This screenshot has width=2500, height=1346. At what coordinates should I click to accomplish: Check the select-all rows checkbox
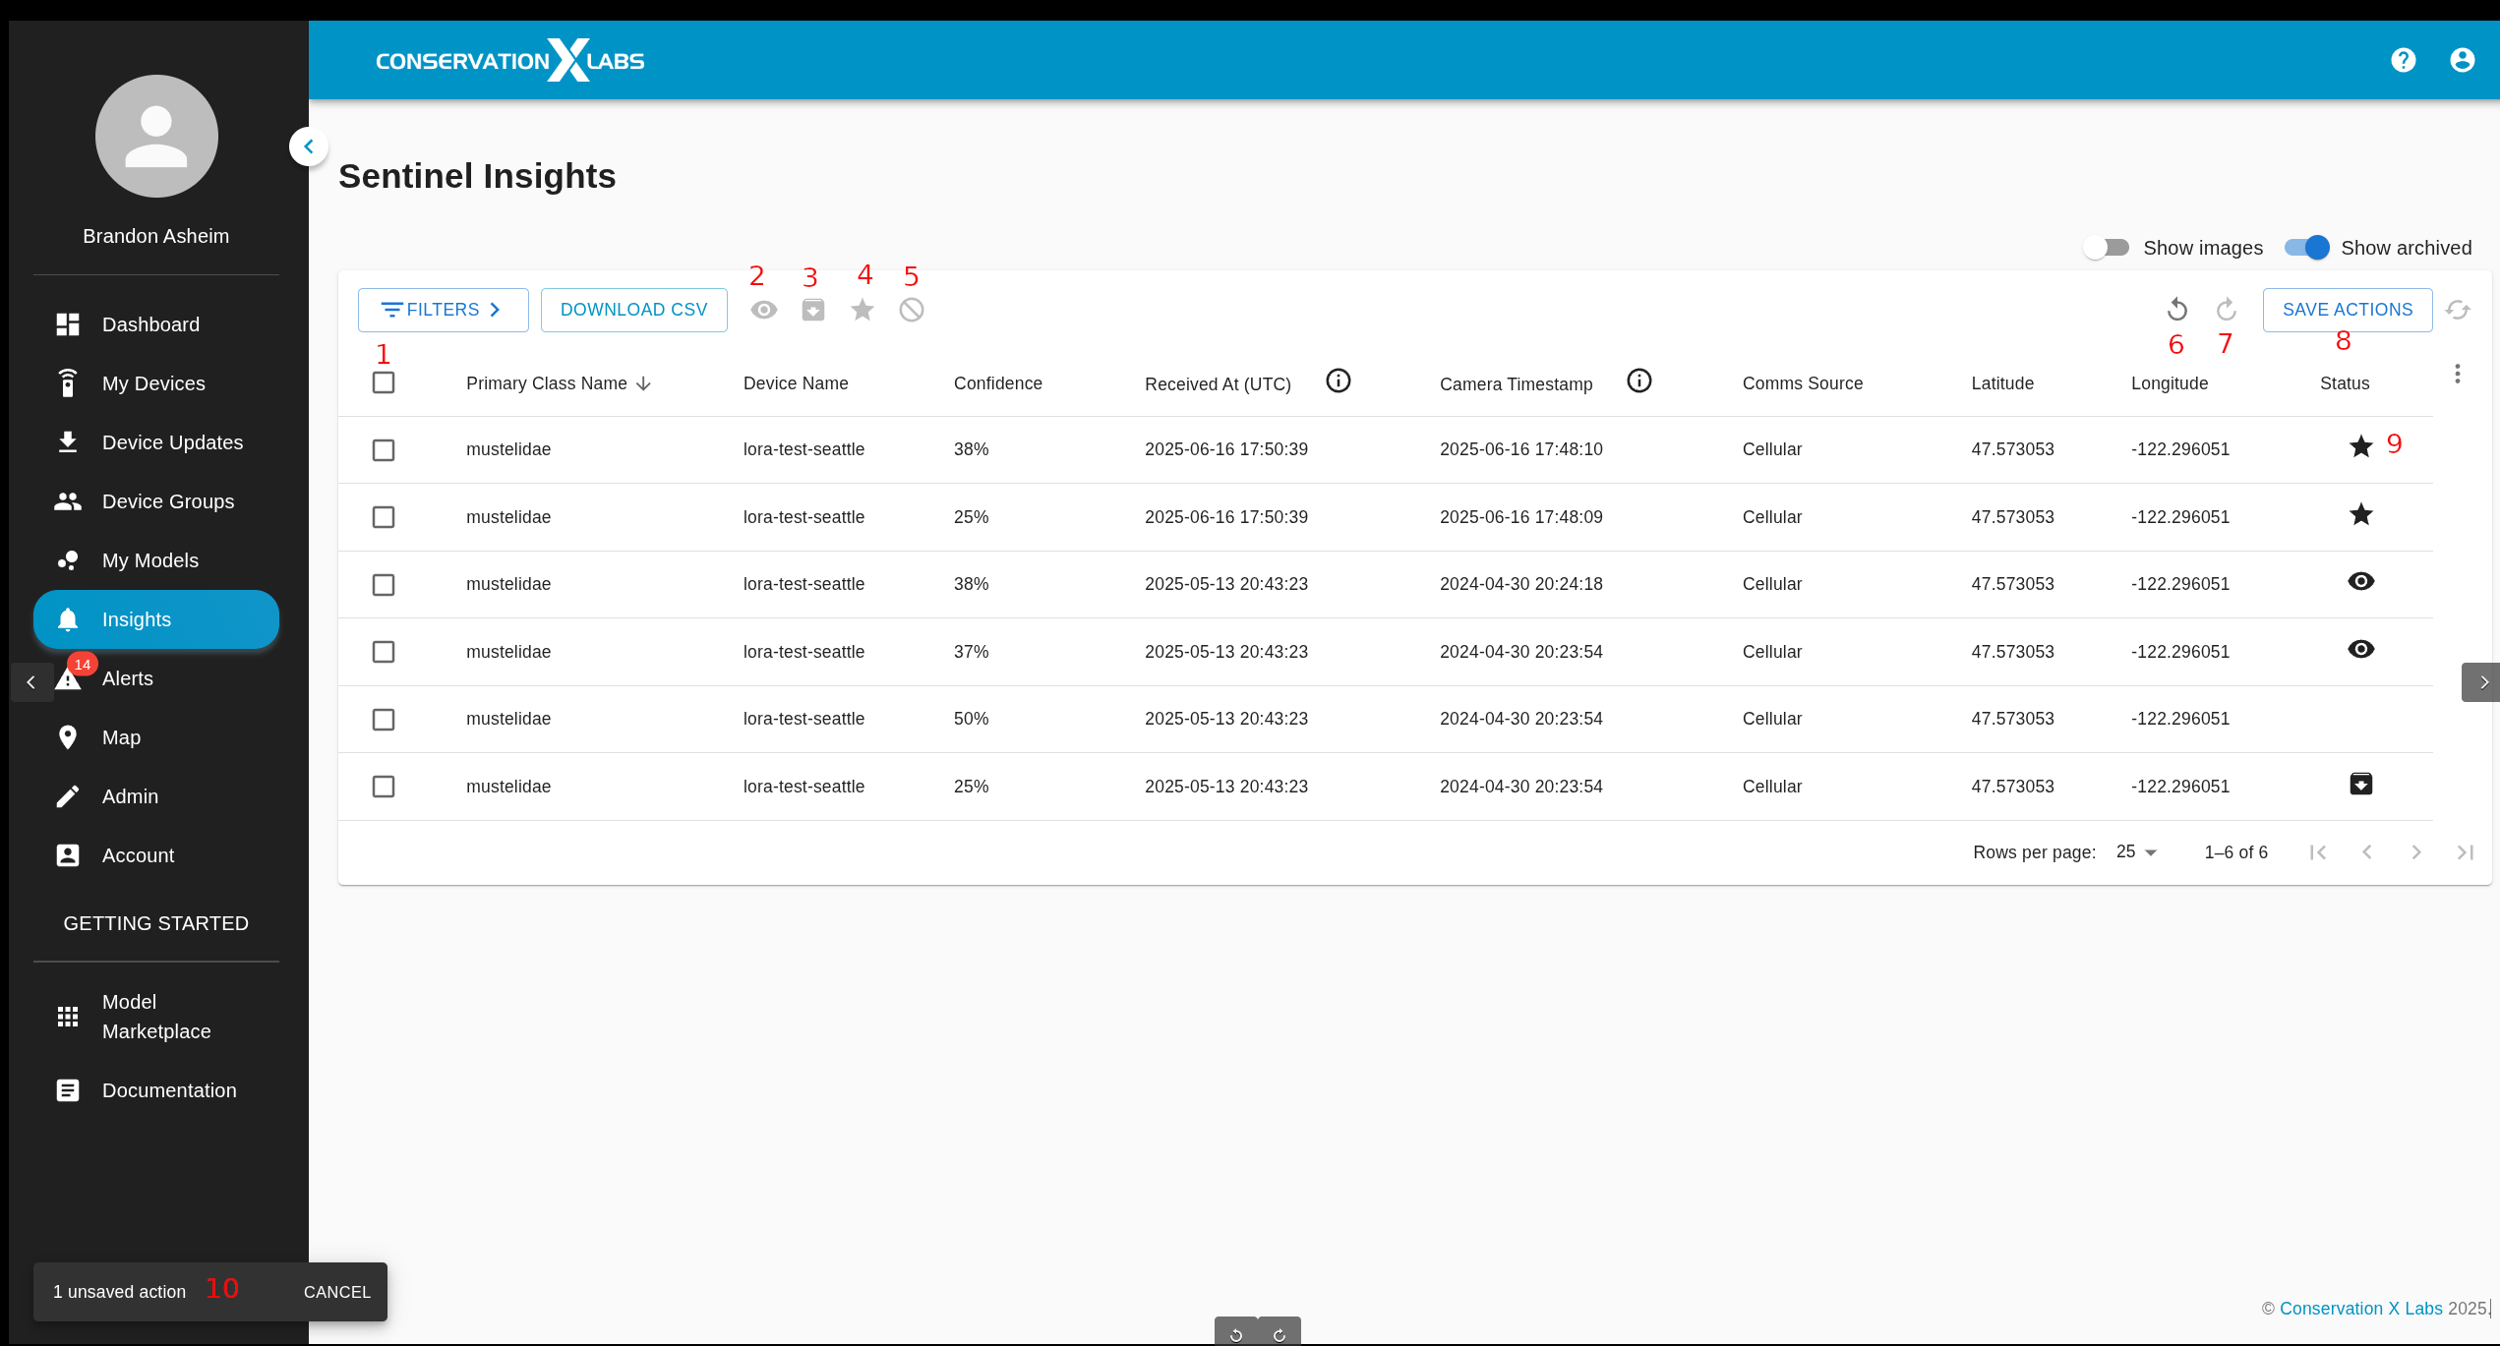pyautogui.click(x=384, y=382)
